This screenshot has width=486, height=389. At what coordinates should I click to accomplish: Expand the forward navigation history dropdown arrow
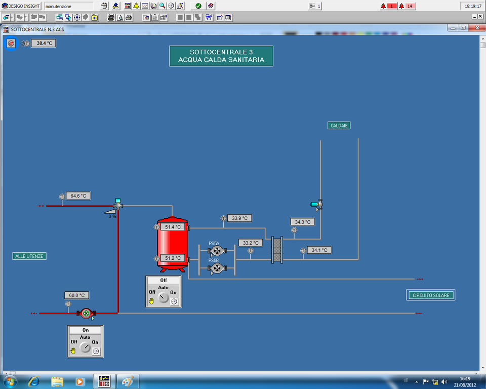(26, 18)
